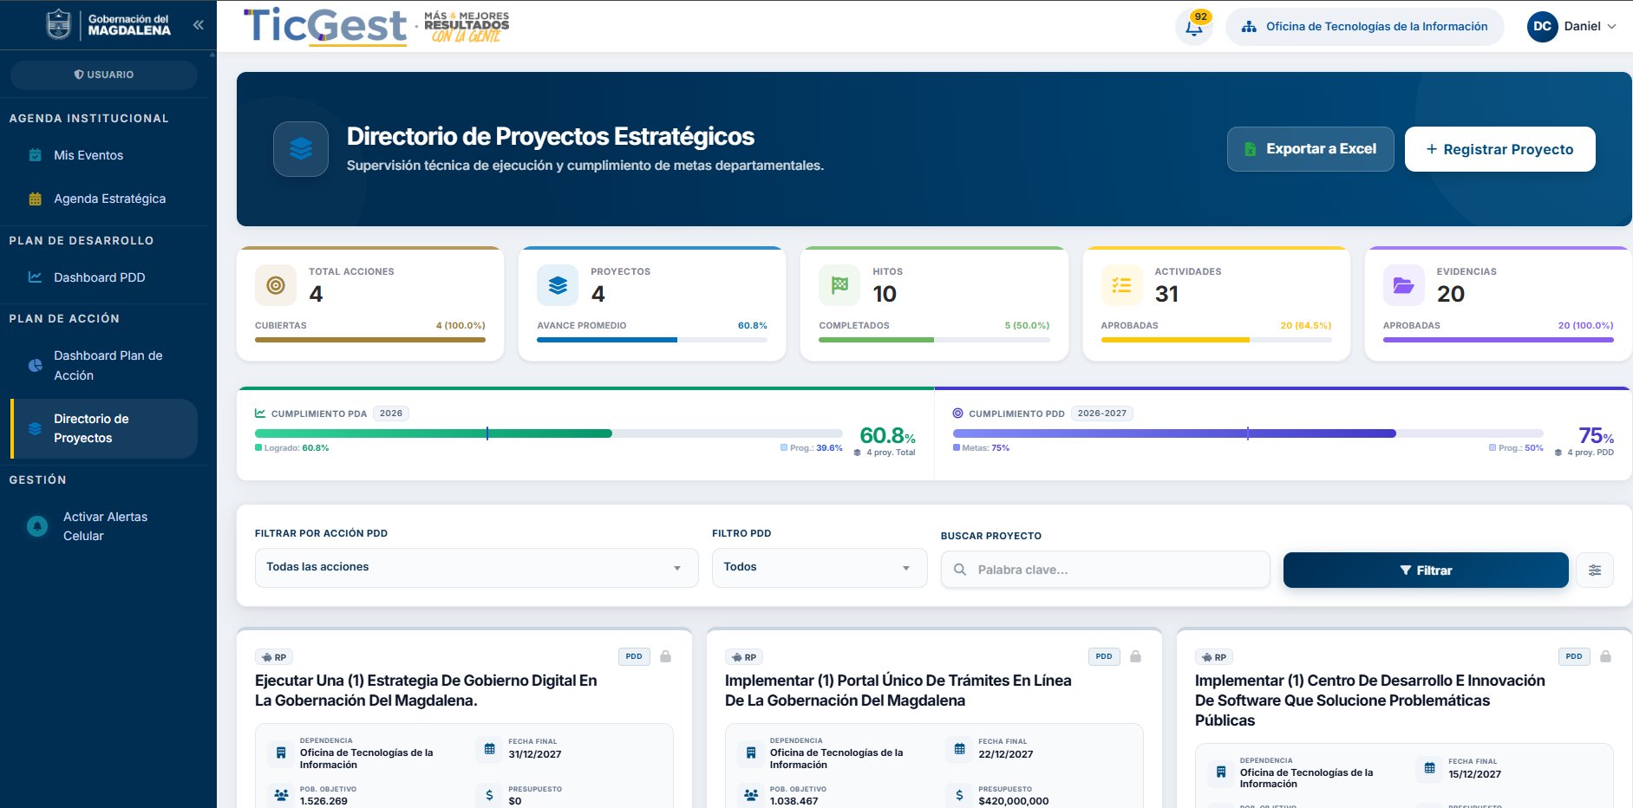Collapse the sidebar with double chevron icon
Viewport: 1633px width, 808px height.
(x=199, y=25)
